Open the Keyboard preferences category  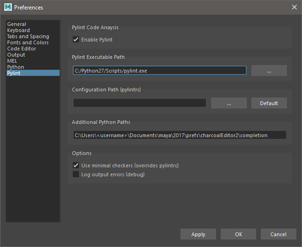point(18,30)
